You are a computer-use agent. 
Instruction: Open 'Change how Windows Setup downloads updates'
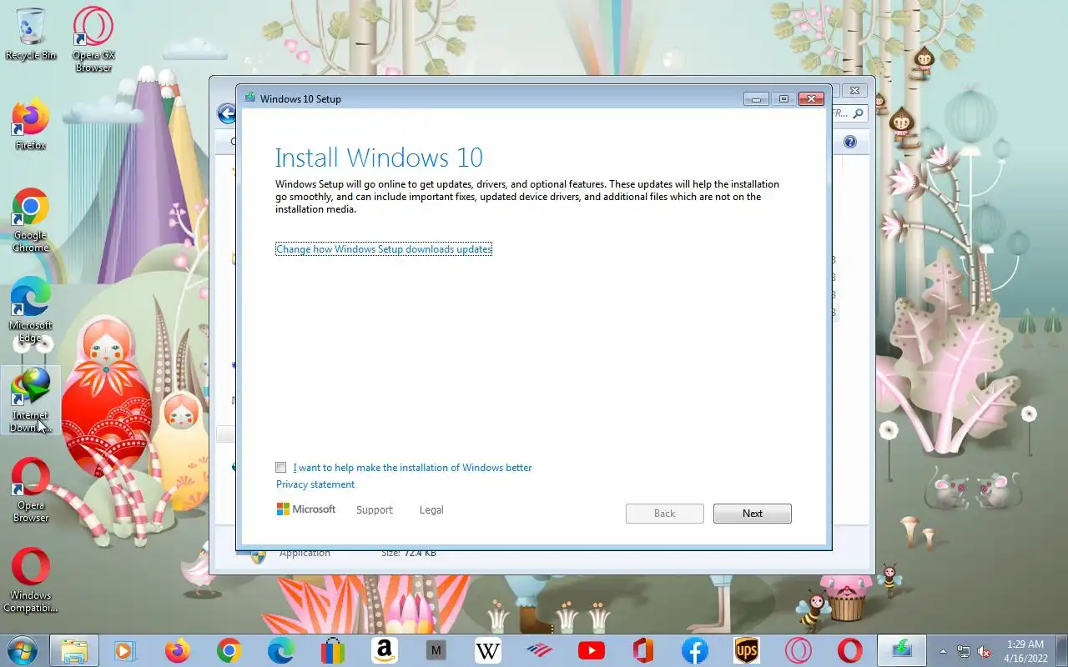[384, 249]
